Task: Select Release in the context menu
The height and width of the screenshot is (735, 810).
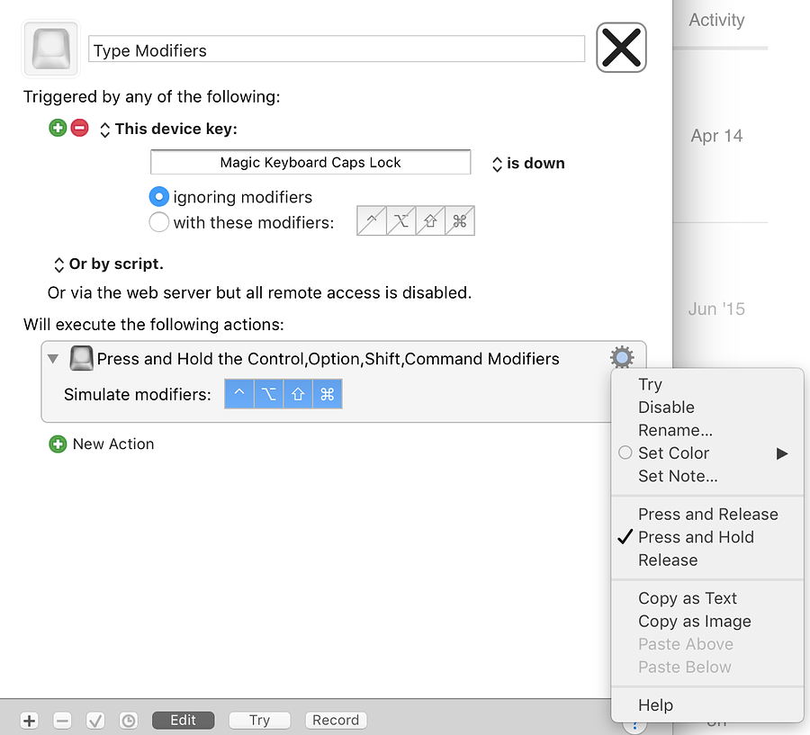Action: point(707,560)
